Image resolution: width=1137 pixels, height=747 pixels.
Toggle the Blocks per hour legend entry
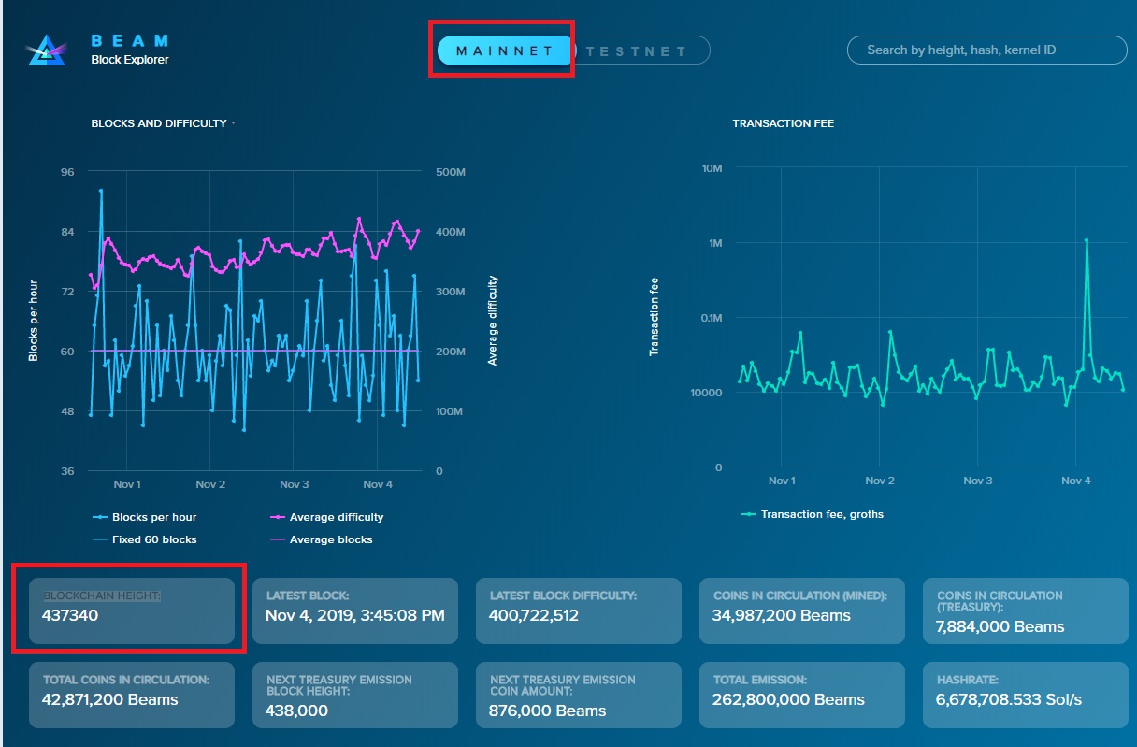point(144,517)
